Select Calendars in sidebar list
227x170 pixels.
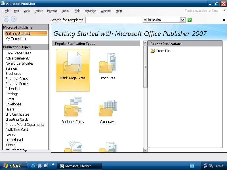point(13,89)
